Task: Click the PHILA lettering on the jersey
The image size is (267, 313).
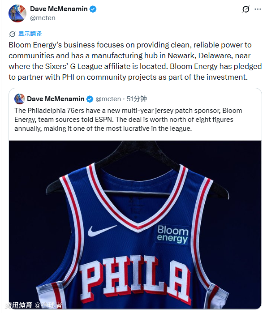Action: click(x=135, y=279)
